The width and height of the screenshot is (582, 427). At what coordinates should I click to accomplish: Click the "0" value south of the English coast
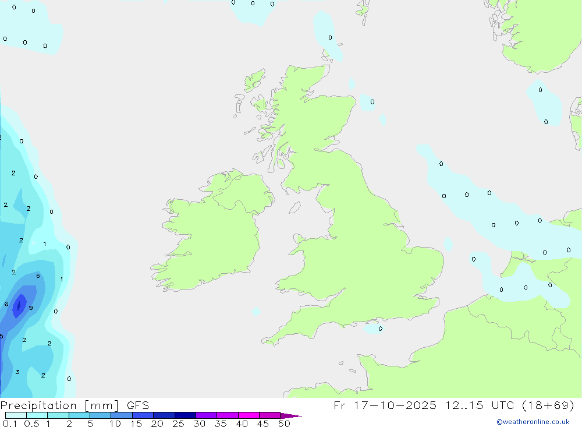[x=380, y=329]
